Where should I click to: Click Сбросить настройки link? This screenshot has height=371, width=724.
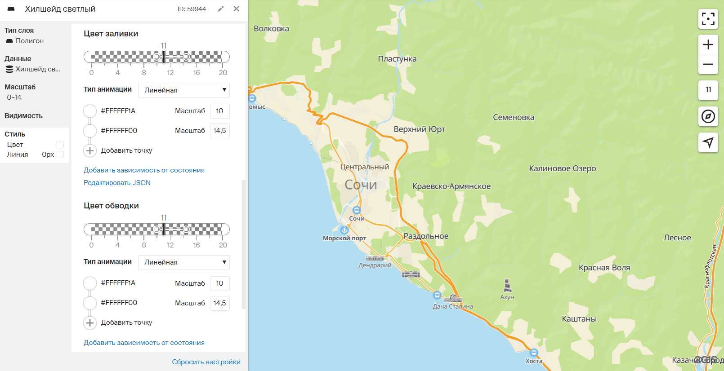pos(206,362)
